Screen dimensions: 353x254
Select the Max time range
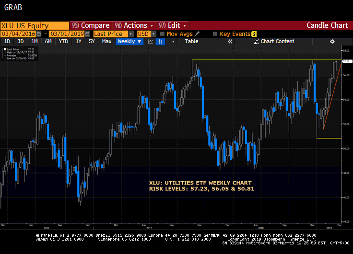106,41
